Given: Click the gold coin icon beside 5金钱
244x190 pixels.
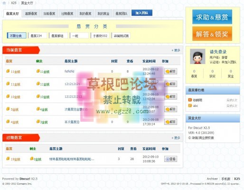Looking at the screenshot, I should point(8,109).
